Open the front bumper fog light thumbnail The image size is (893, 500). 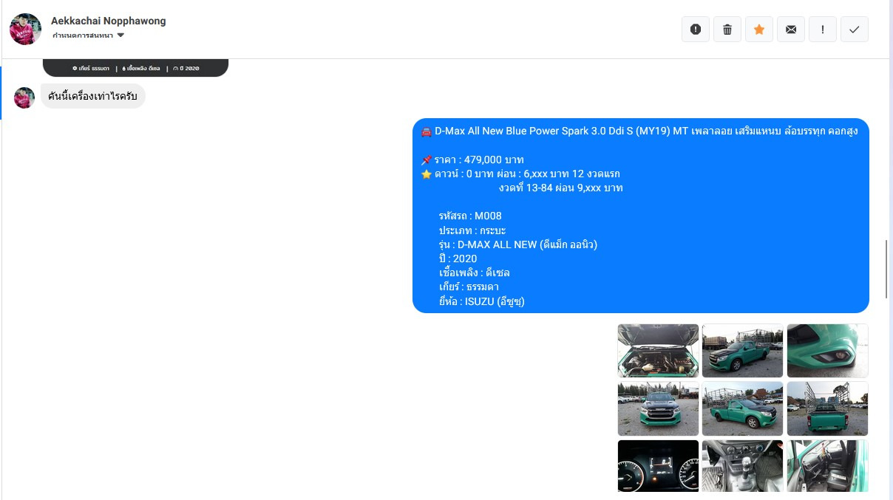(x=827, y=351)
